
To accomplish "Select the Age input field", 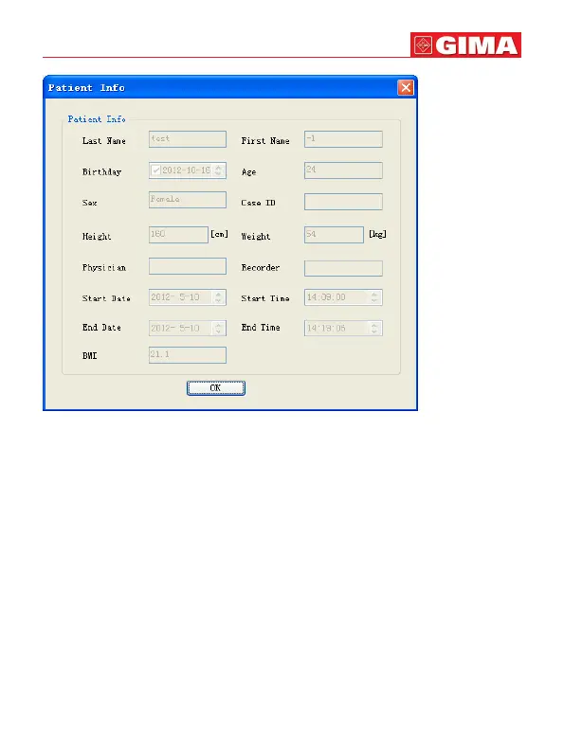I will pos(343,170).
